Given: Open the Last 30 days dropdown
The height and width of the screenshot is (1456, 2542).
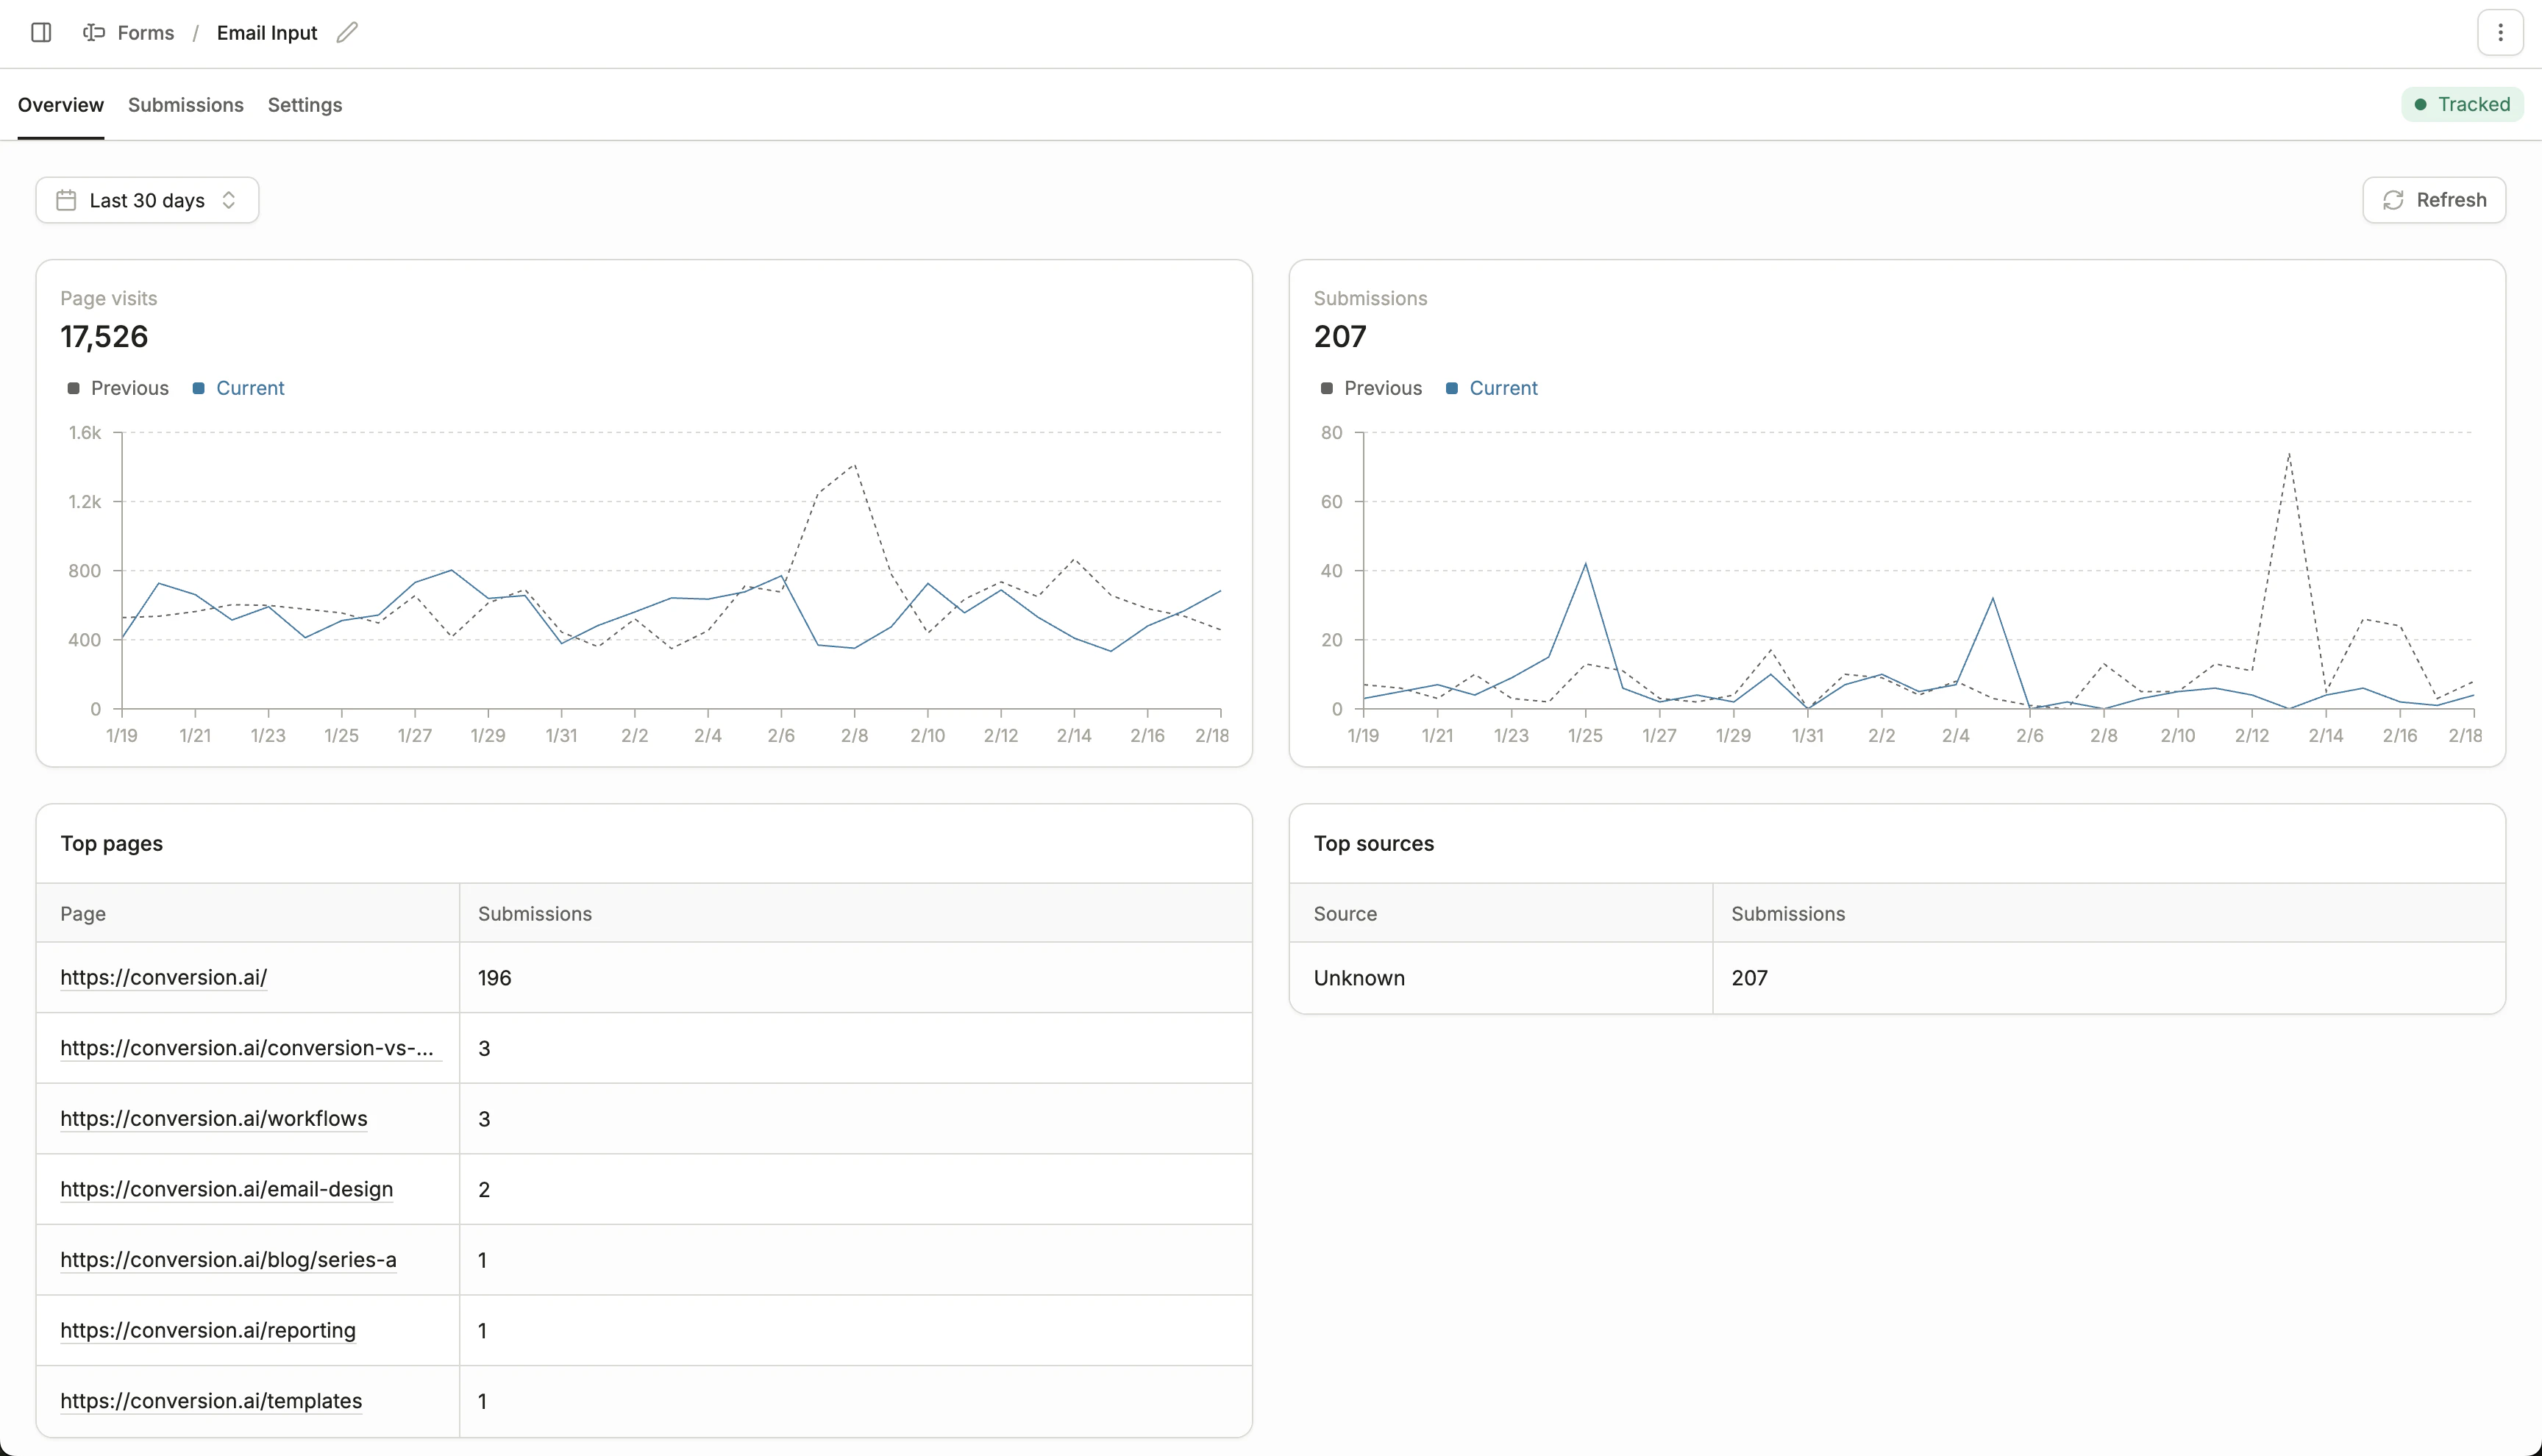Looking at the screenshot, I should (x=147, y=200).
